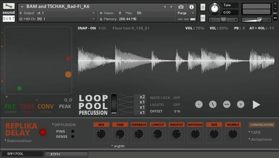This screenshot has height=158, width=279.
Task: Click the drum waveform display
Action: pos(176,60)
